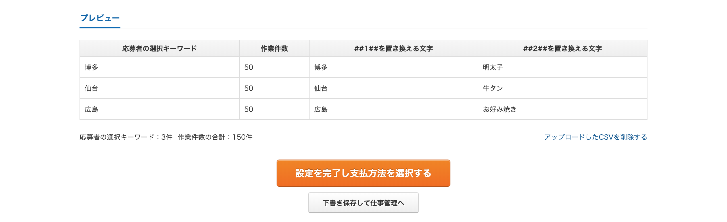Viewport: 727px width, 222px height.
Task: Click the 作業件数 column header
Action: 274,48
